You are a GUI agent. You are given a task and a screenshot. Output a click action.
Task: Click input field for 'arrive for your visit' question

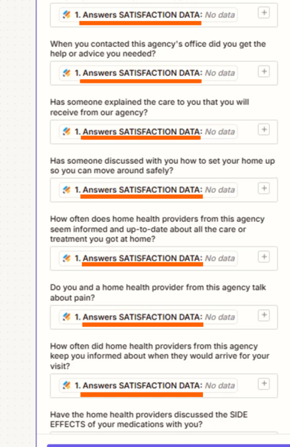click(x=164, y=385)
